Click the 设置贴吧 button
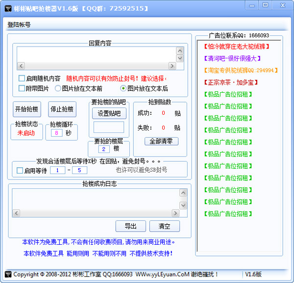The image size is (294, 283). pos(109,113)
